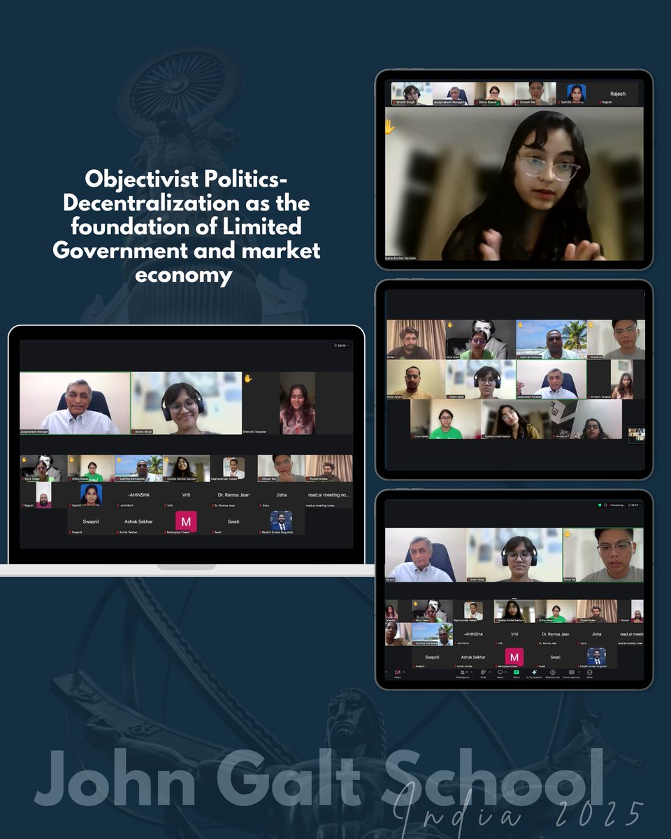Open the More options icon in bottom tablet
This screenshot has width=671, height=839.
pyautogui.click(x=589, y=673)
